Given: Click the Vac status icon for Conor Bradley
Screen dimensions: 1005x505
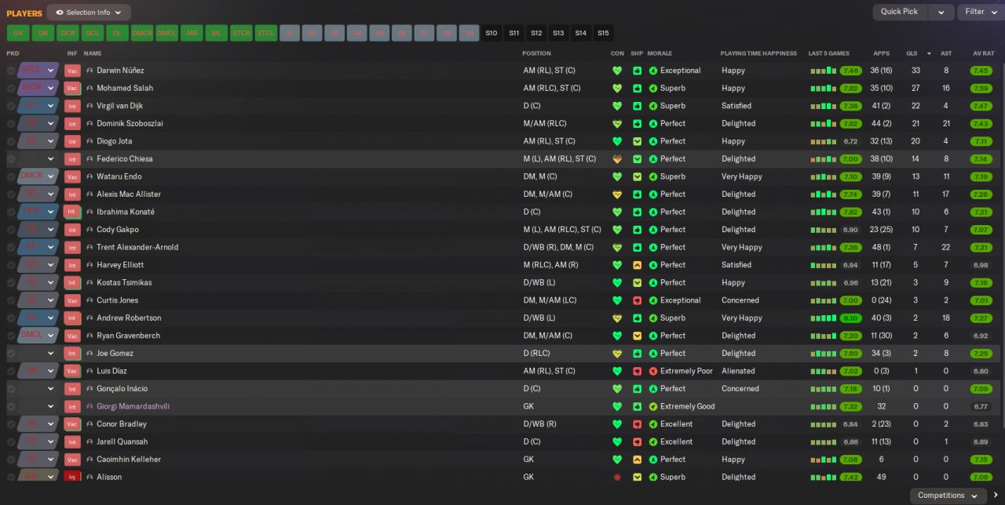Looking at the screenshot, I should pos(72,423).
